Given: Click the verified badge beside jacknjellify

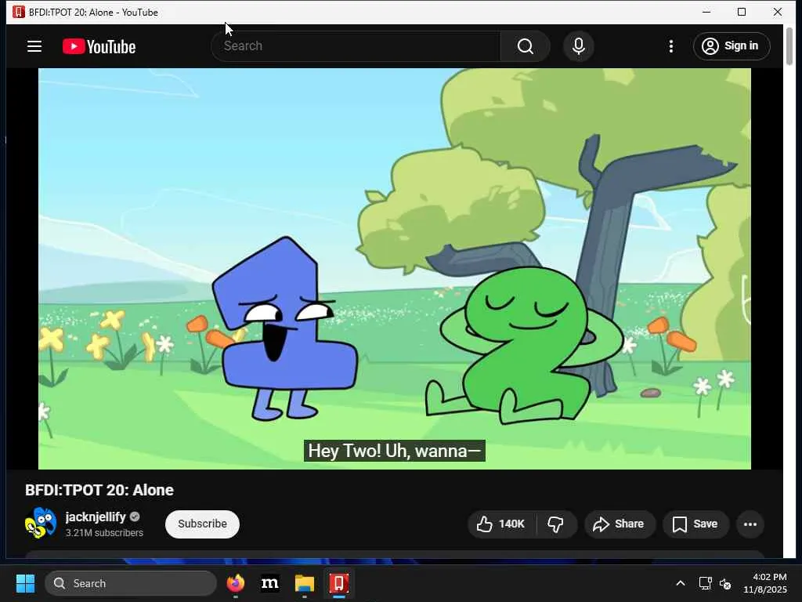Looking at the screenshot, I should click(x=135, y=517).
